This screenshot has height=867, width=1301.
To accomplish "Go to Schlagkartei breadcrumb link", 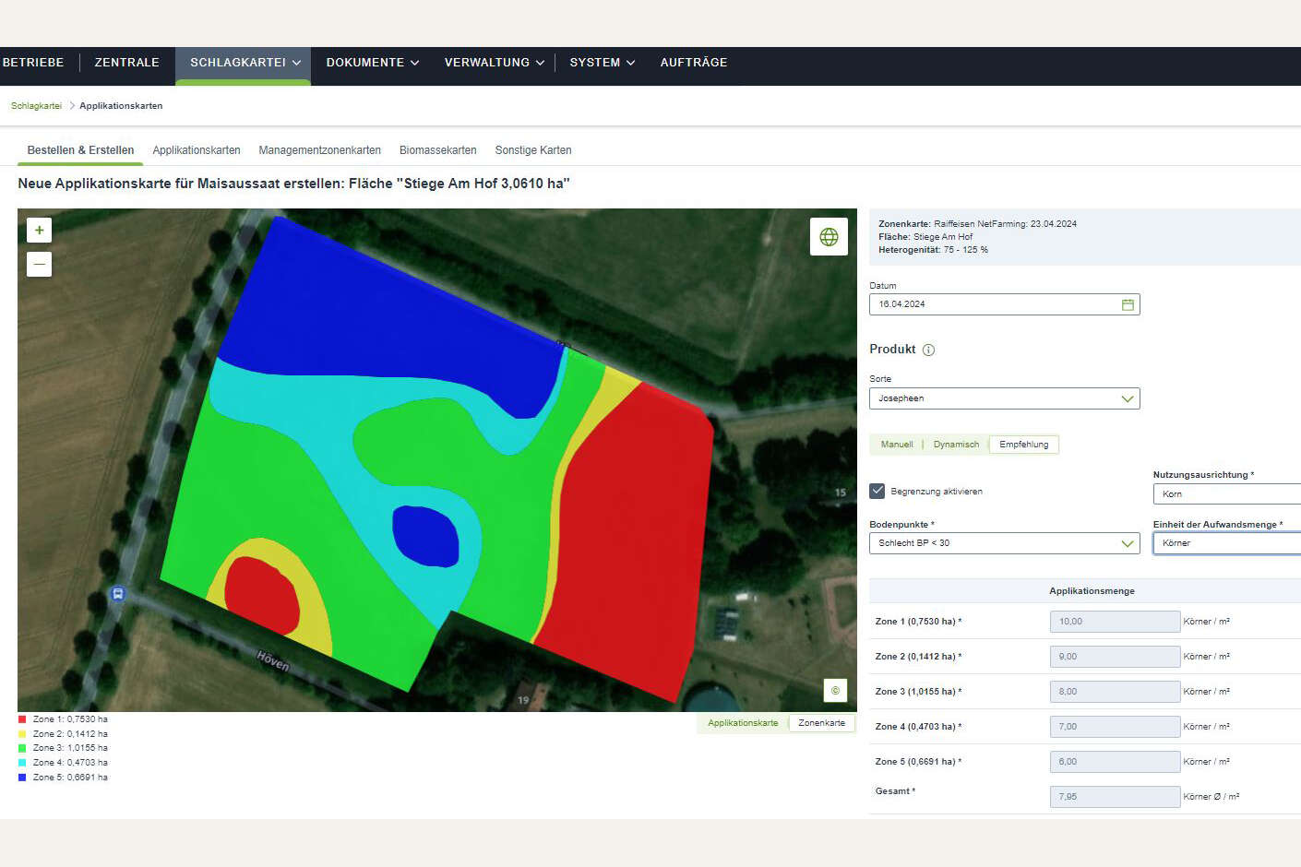I will tap(36, 106).
